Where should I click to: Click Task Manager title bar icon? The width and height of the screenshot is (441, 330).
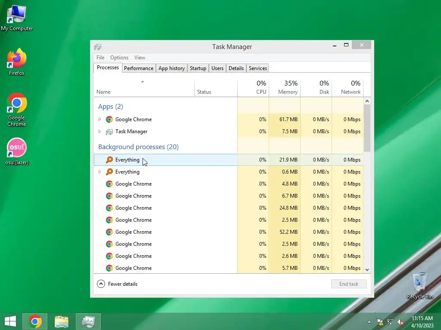tap(98, 46)
